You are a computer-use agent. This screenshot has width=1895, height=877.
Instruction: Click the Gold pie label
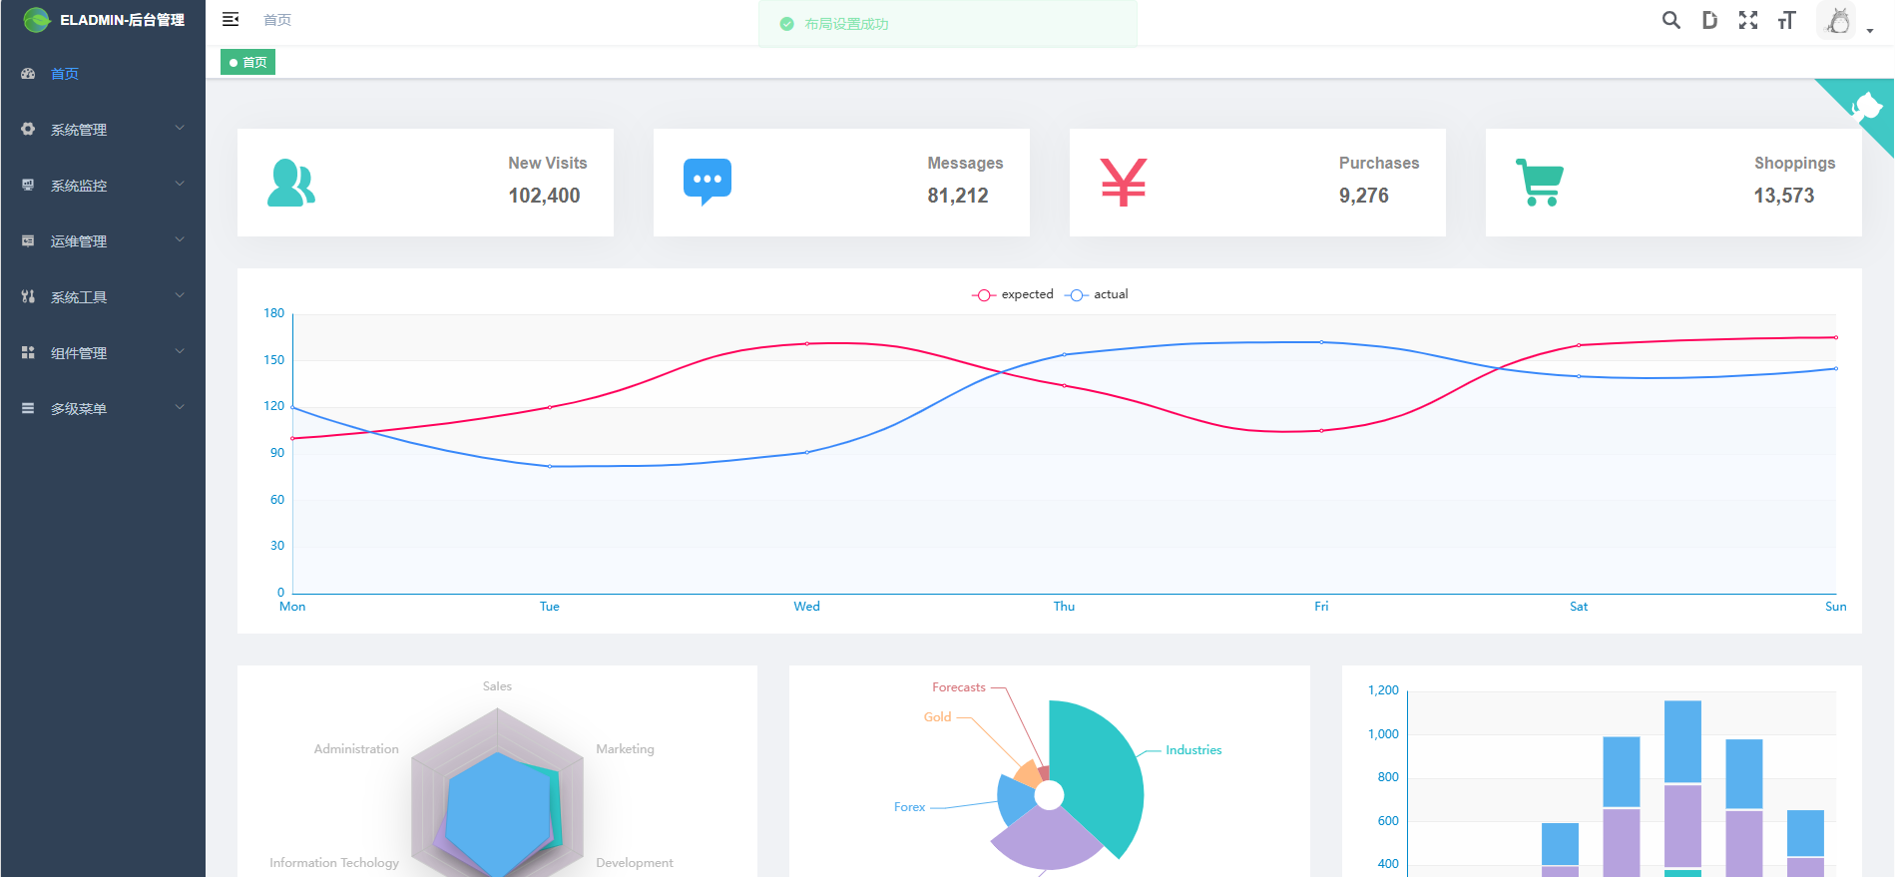937,717
